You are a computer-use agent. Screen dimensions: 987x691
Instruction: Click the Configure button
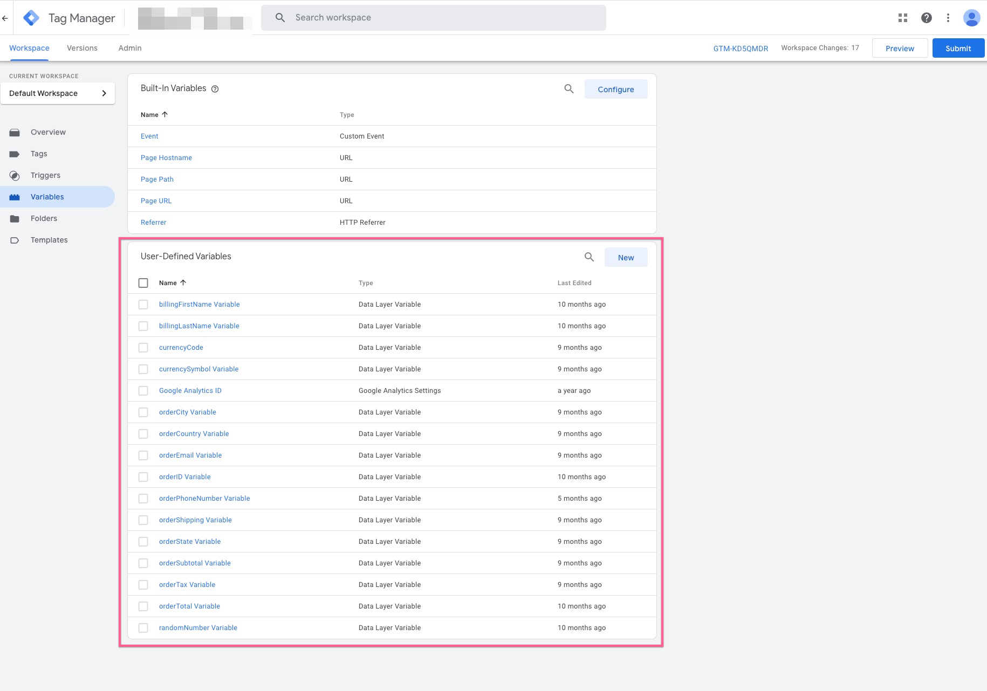point(616,89)
